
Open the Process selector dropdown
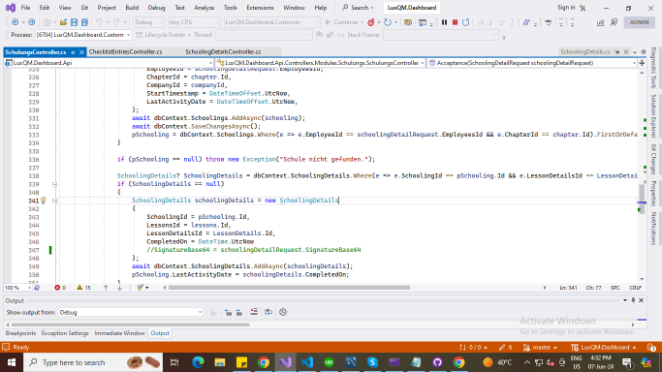point(83,35)
